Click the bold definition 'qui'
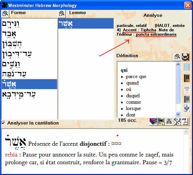 [124, 70]
